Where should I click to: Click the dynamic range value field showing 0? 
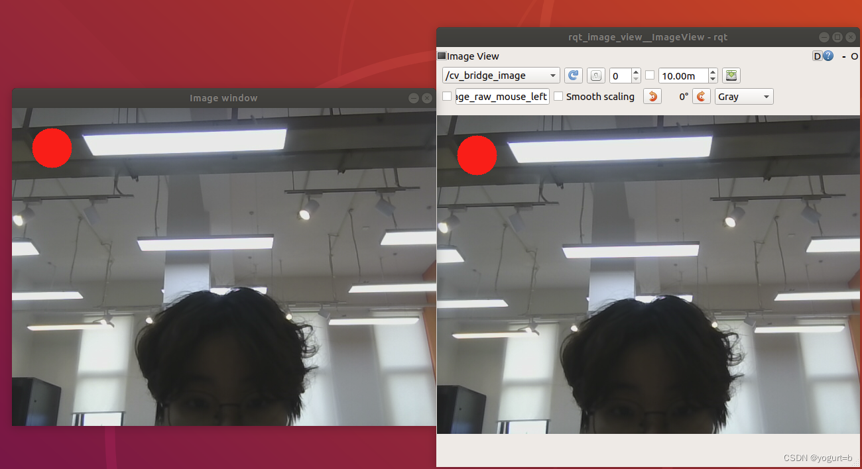point(620,76)
